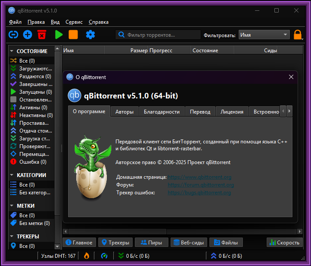
Task: Select the Без метки (0) tag
Action: pos(31,223)
